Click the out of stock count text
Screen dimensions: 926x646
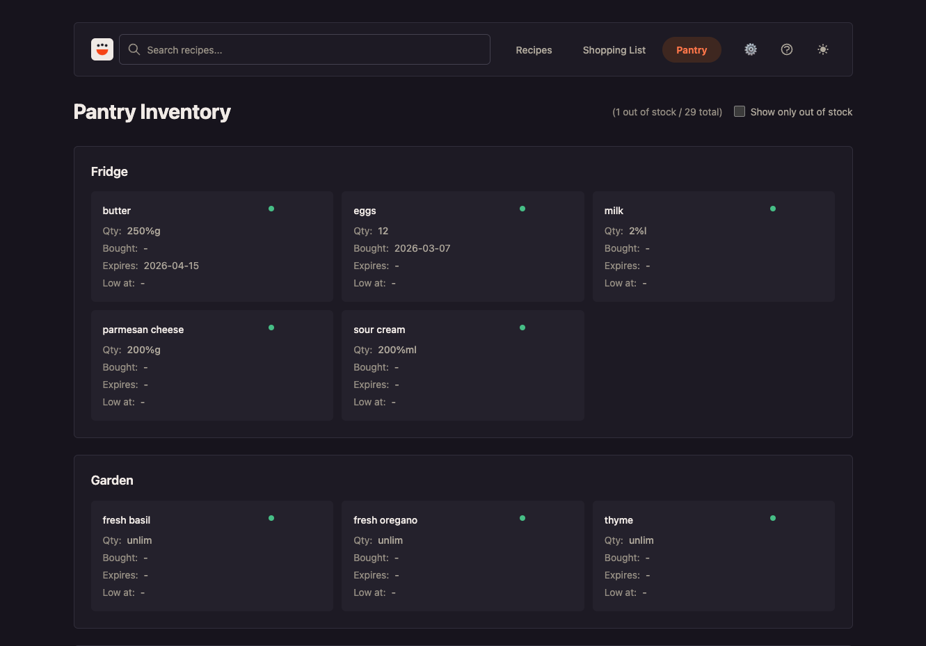click(667, 112)
